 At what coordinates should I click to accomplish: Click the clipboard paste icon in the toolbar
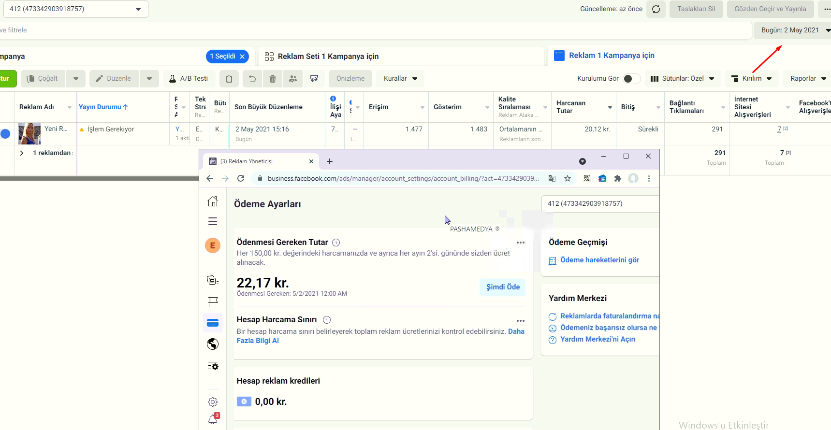click(229, 79)
